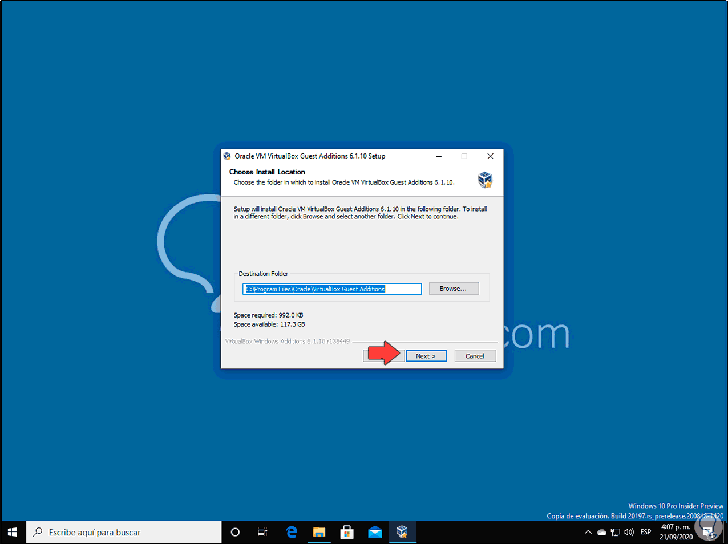This screenshot has height=544, width=728.
Task: Open Cortana from the taskbar
Action: 235,532
